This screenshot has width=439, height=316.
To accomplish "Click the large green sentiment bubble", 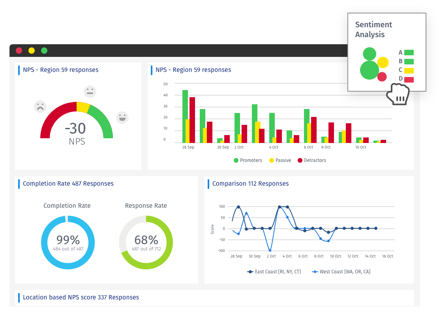I will click(x=370, y=71).
